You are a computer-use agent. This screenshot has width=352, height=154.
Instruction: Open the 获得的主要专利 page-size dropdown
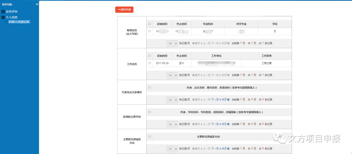[x=172, y=124]
